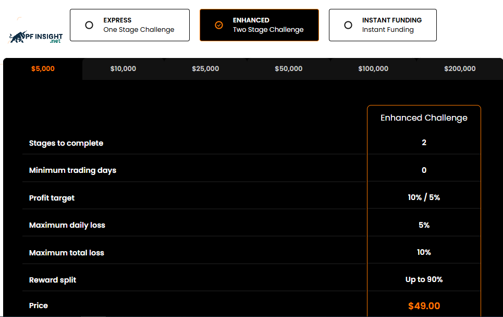This screenshot has width=503, height=317.
Task: Click the Maximum daily loss row label
Action: (67, 225)
